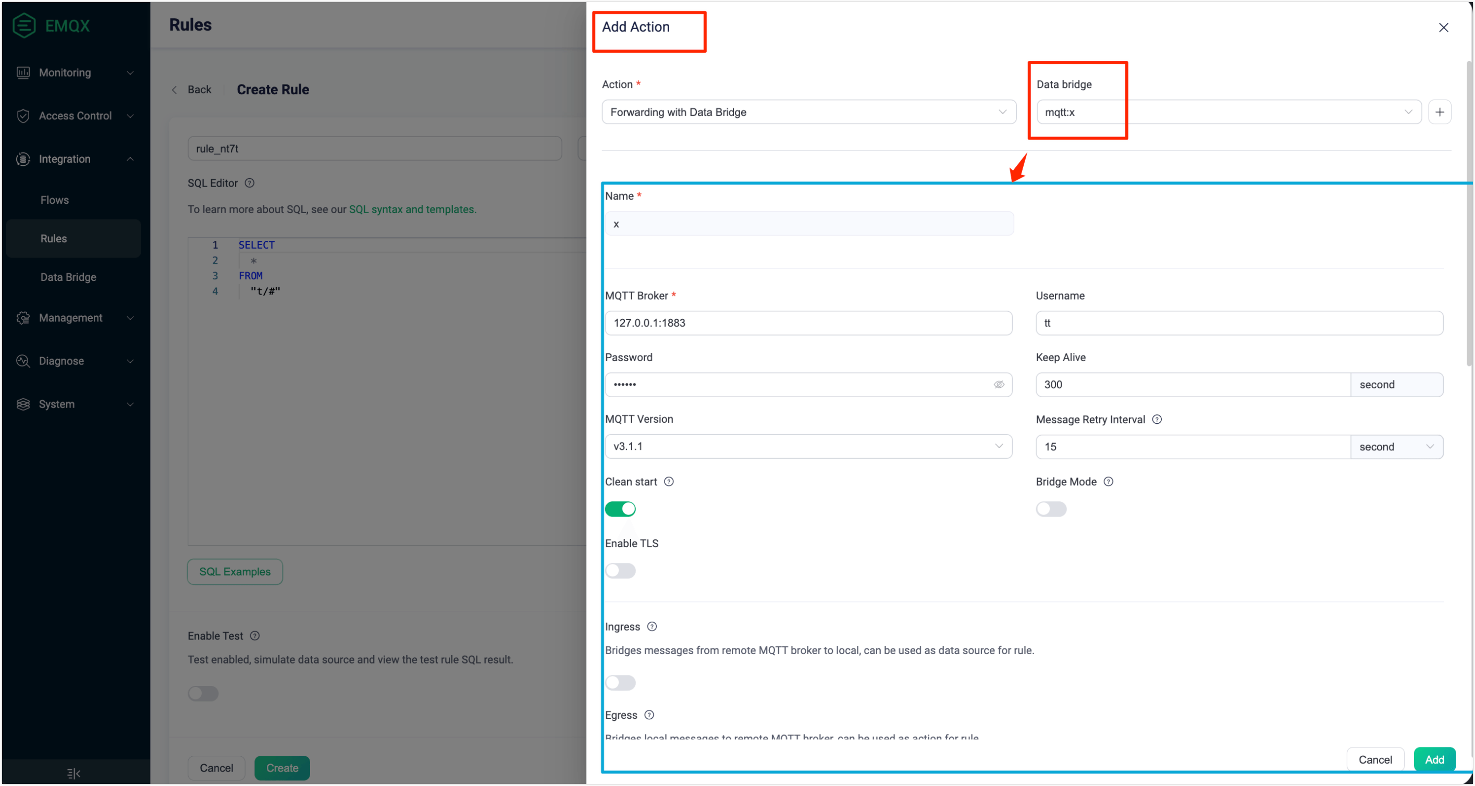Image resolution: width=1475 pixels, height=786 pixels.
Task: Show password with the eye icon
Action: pos(999,385)
